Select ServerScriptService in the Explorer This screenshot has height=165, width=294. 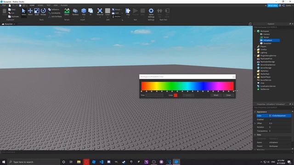click(x=266, y=65)
